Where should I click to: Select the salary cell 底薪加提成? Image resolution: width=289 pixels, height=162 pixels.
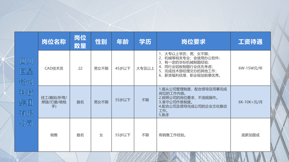250,135
